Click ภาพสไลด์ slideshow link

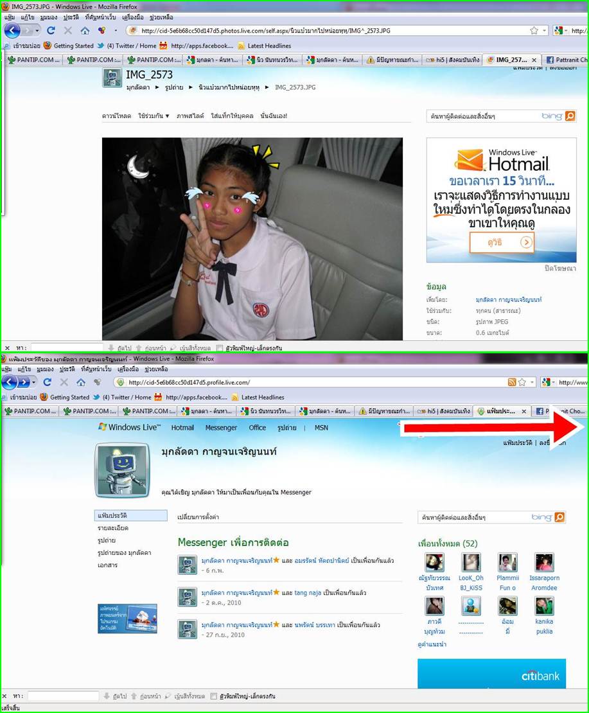tap(190, 116)
